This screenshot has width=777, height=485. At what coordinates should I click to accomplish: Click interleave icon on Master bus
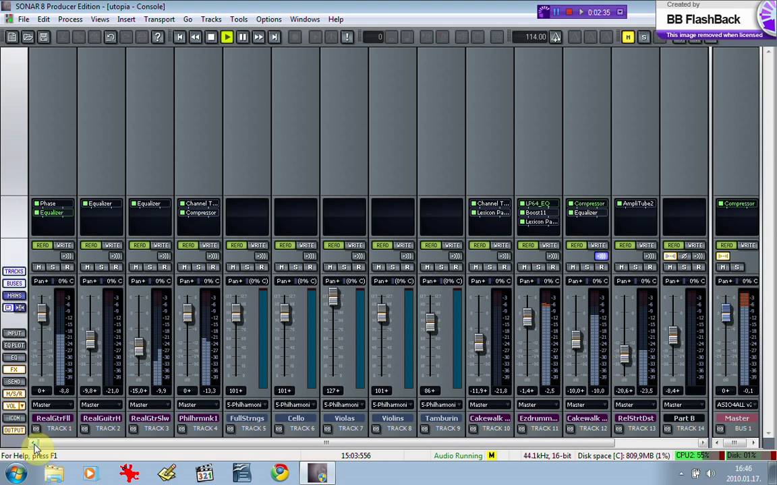point(723,256)
